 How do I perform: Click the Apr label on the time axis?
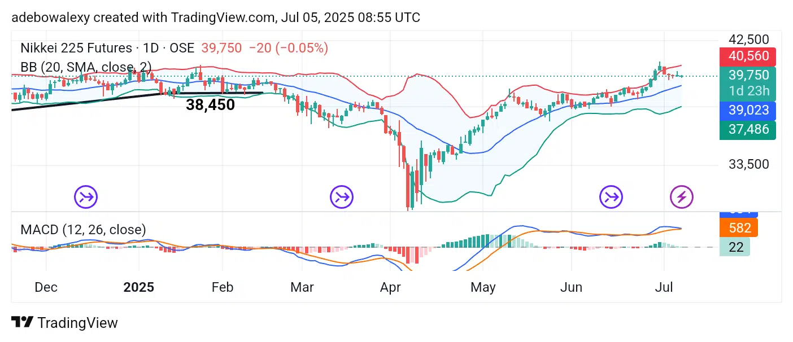[x=391, y=287]
